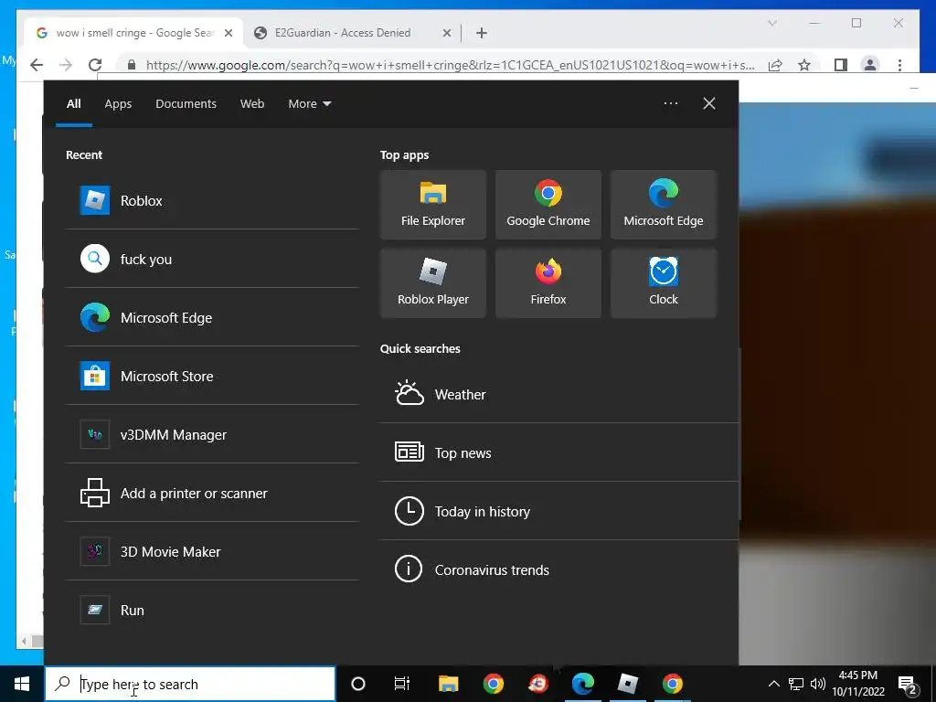Screen dimensions: 936x702
Task: Open Add a printer or scanner
Action: pyautogui.click(x=212, y=493)
